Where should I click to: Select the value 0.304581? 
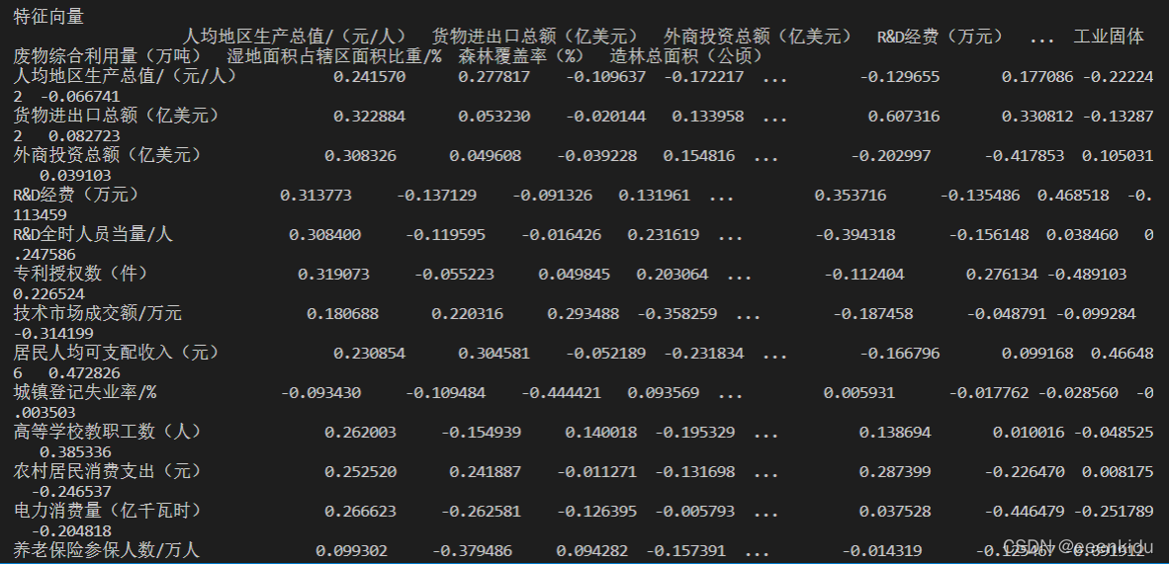[x=495, y=354]
